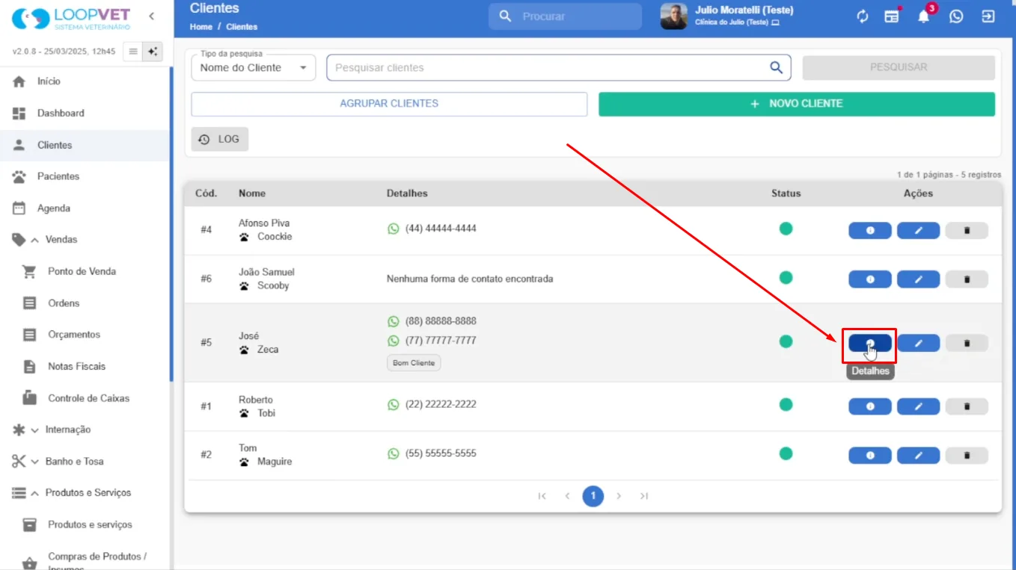Click the WhatsApp icon in top bar

click(x=956, y=16)
